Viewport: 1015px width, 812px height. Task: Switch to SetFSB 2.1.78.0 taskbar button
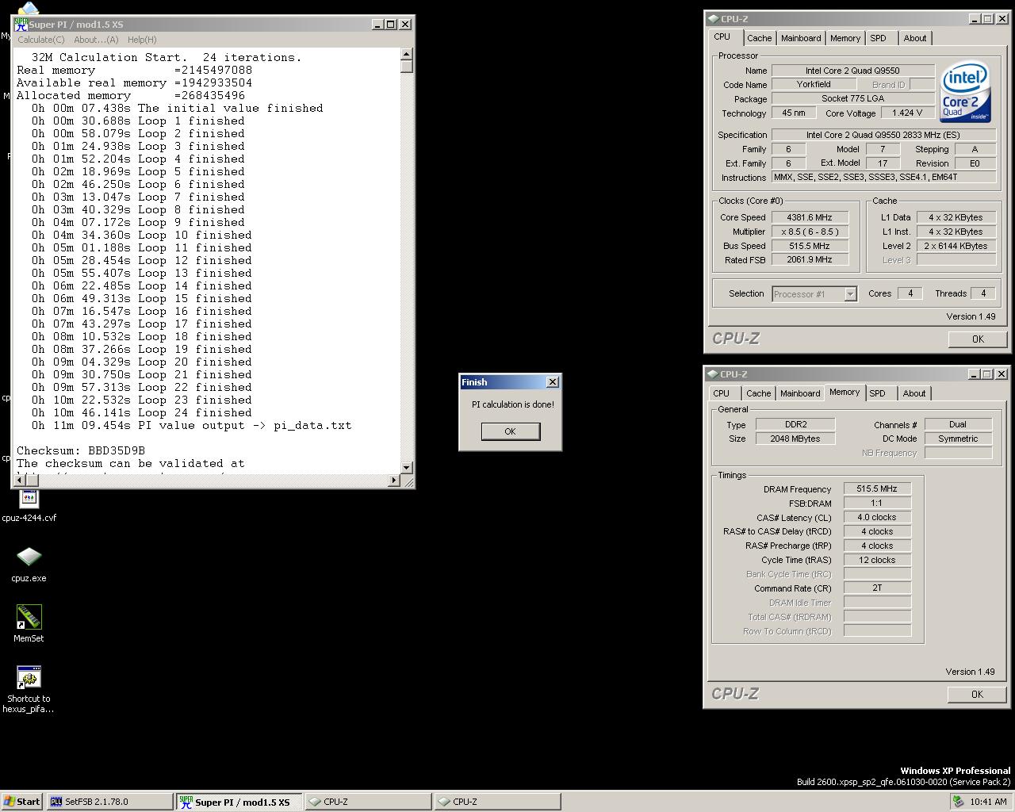tap(109, 802)
